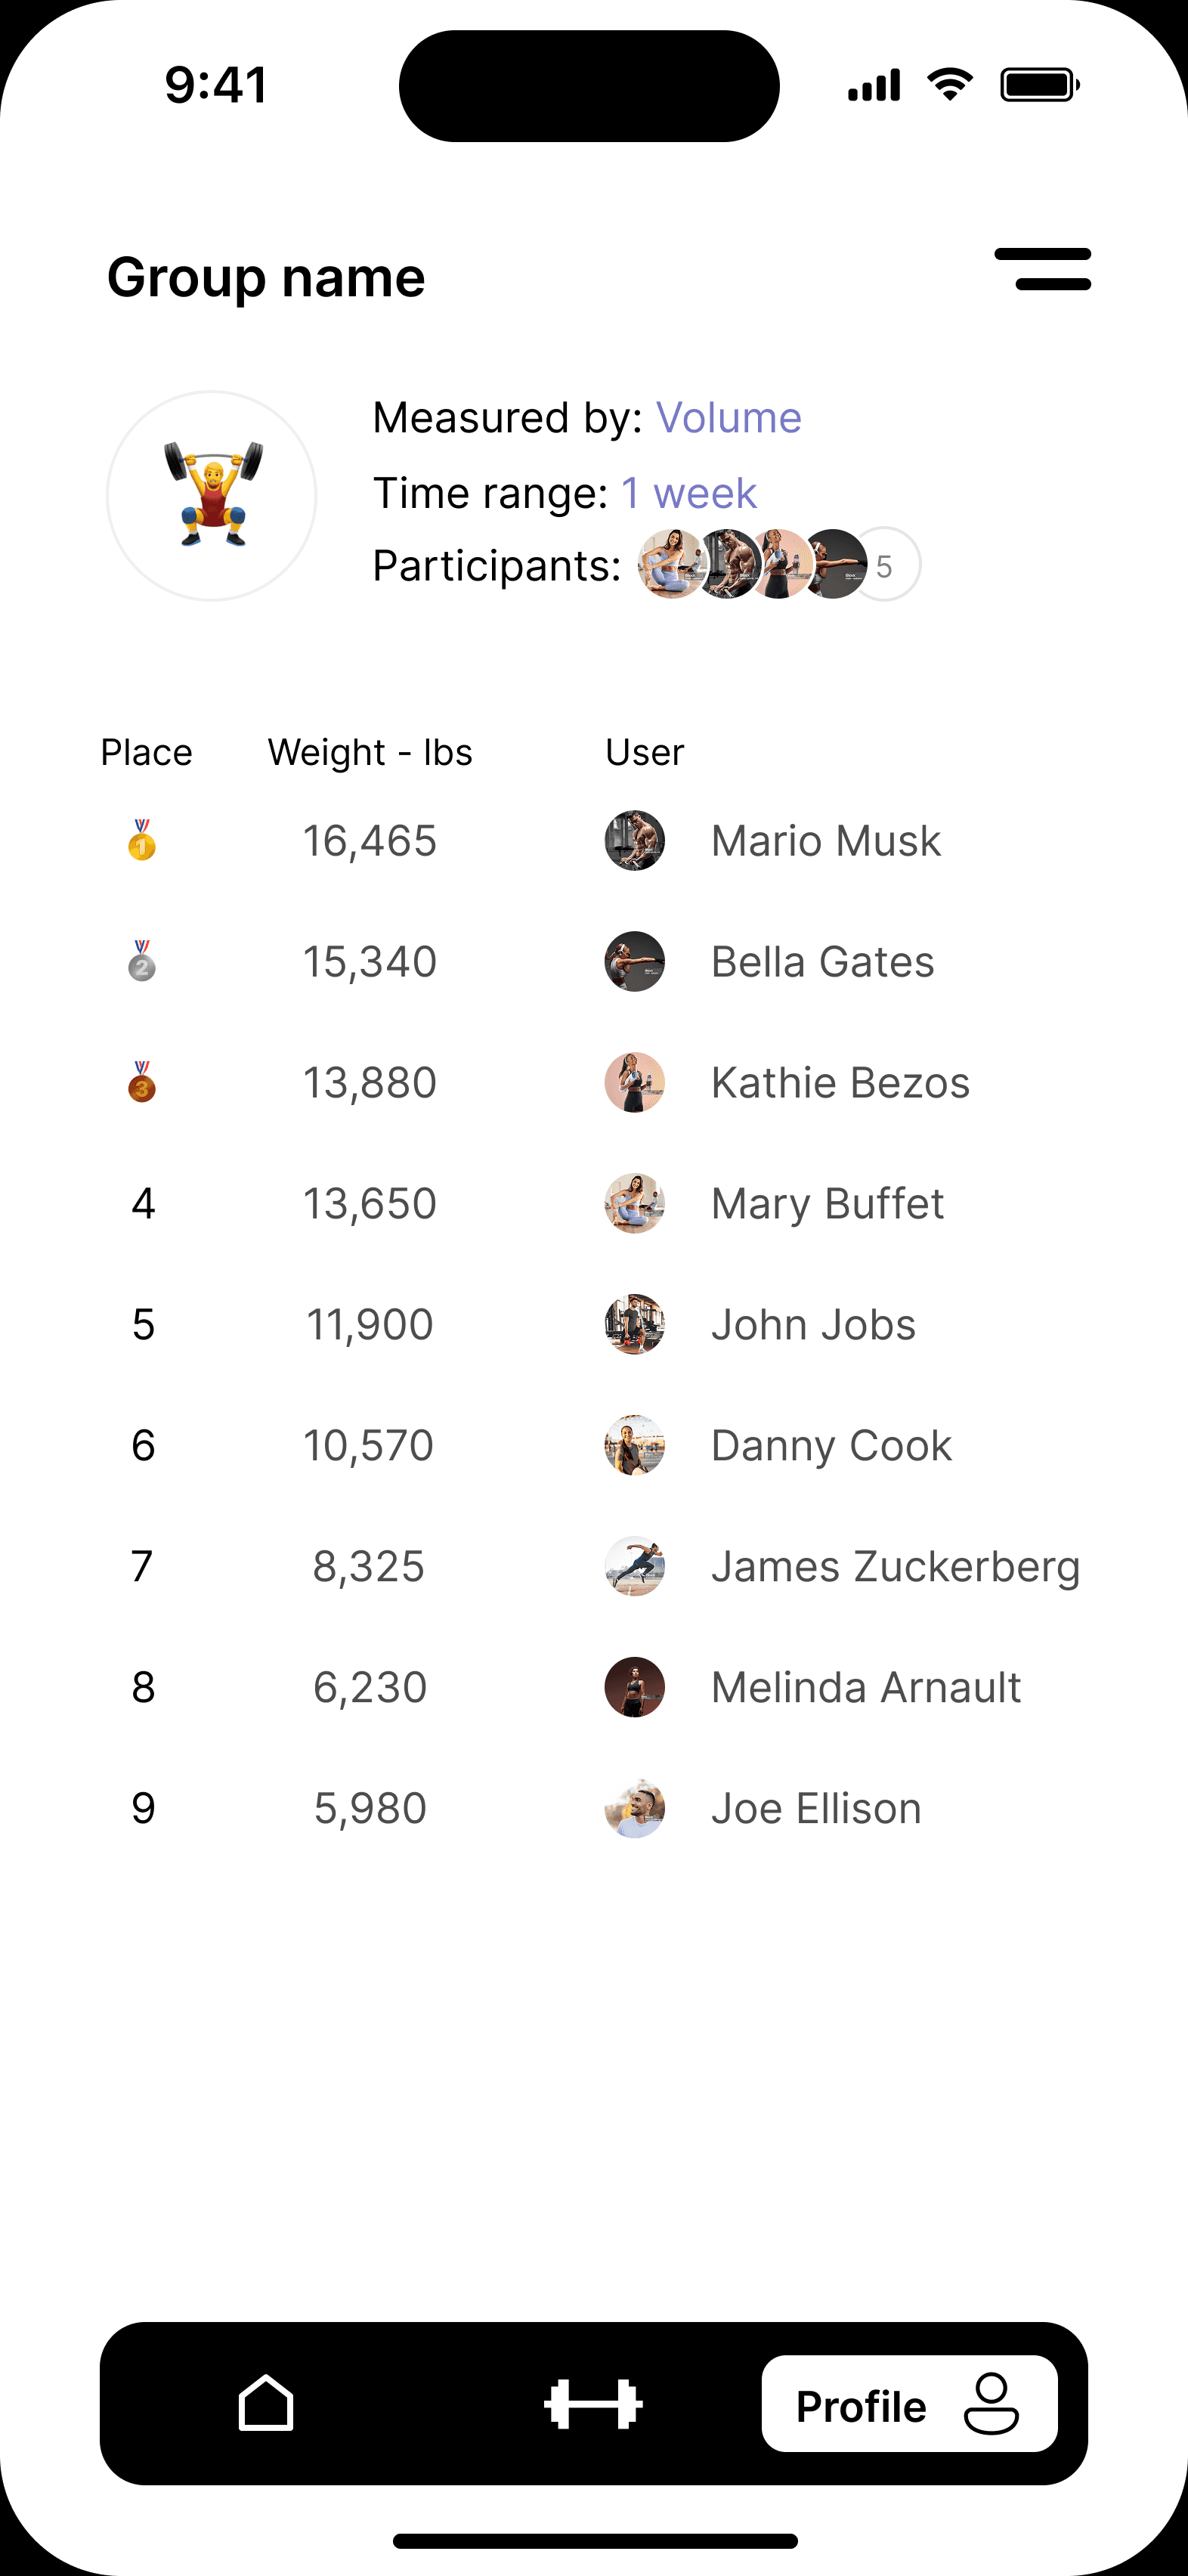
Task: Tap Mary Buffet's avatar photo
Action: point(635,1203)
